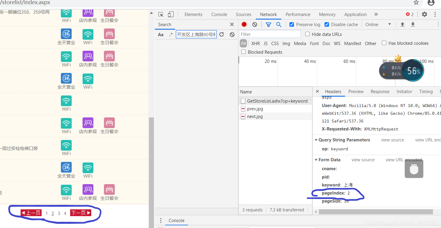Open the Performance tab
This screenshot has width=441, height=228.
pos(298,14)
